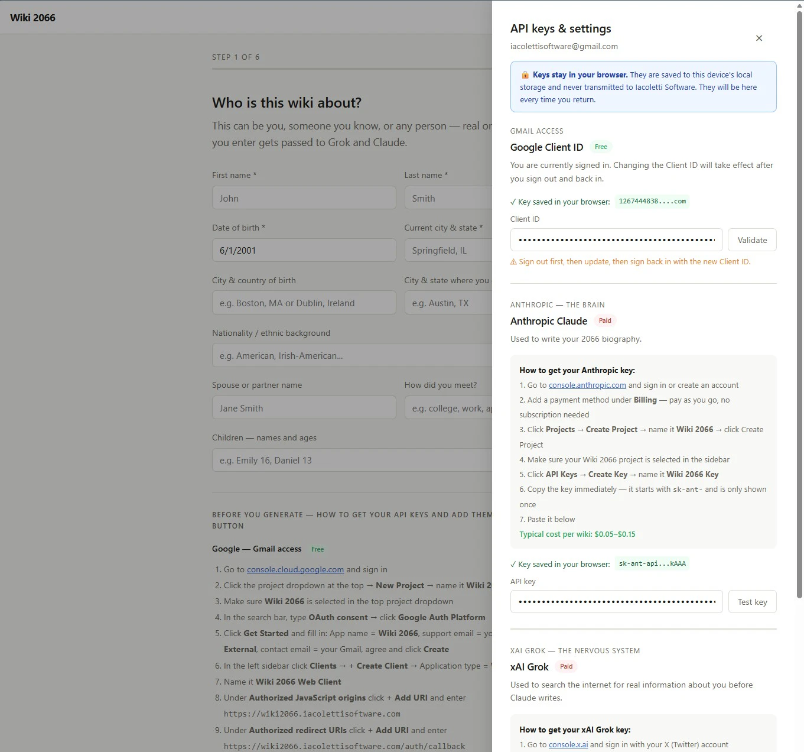The width and height of the screenshot is (804, 752).
Task: Click the saved key chip sk-ant-api...kAAA
Action: coord(652,564)
